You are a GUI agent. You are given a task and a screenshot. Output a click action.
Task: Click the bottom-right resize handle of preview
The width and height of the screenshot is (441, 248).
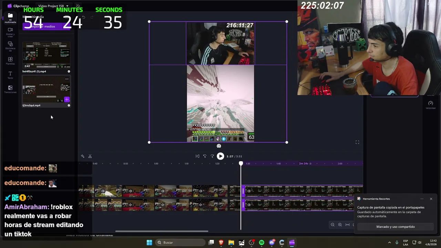point(287,142)
